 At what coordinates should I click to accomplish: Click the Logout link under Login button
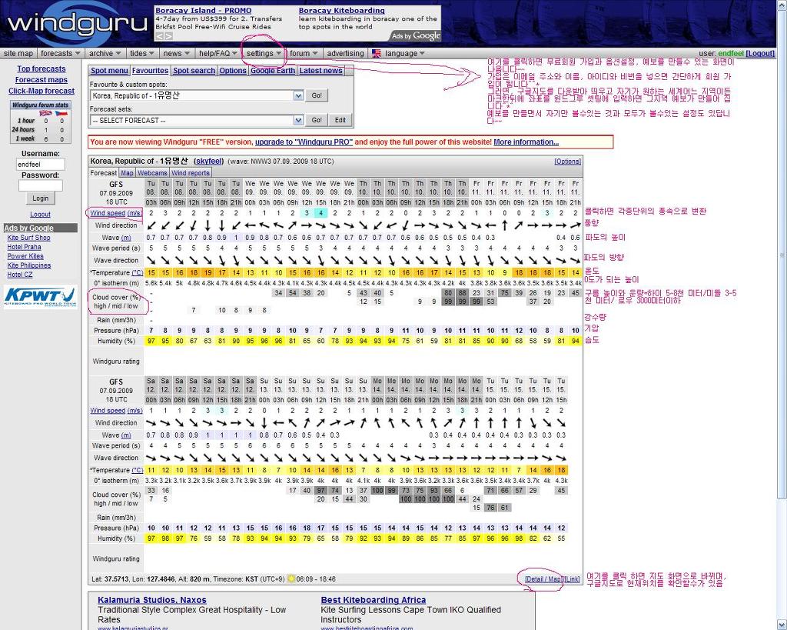point(40,215)
